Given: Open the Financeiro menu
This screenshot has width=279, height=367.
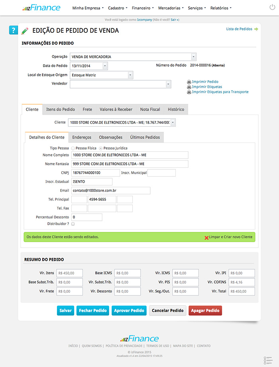Looking at the screenshot, I should (x=143, y=8).
